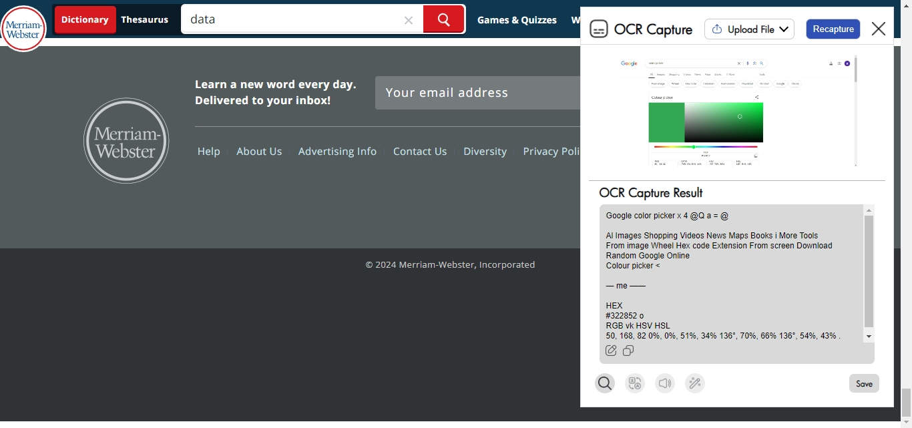
Task: Click the "© 2024 Merriam-Webster, Incorporated" text
Action: (x=450, y=264)
